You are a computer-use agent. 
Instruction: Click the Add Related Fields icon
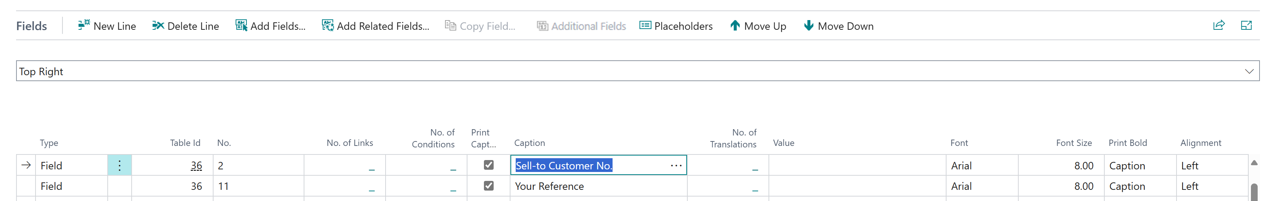pos(327,25)
